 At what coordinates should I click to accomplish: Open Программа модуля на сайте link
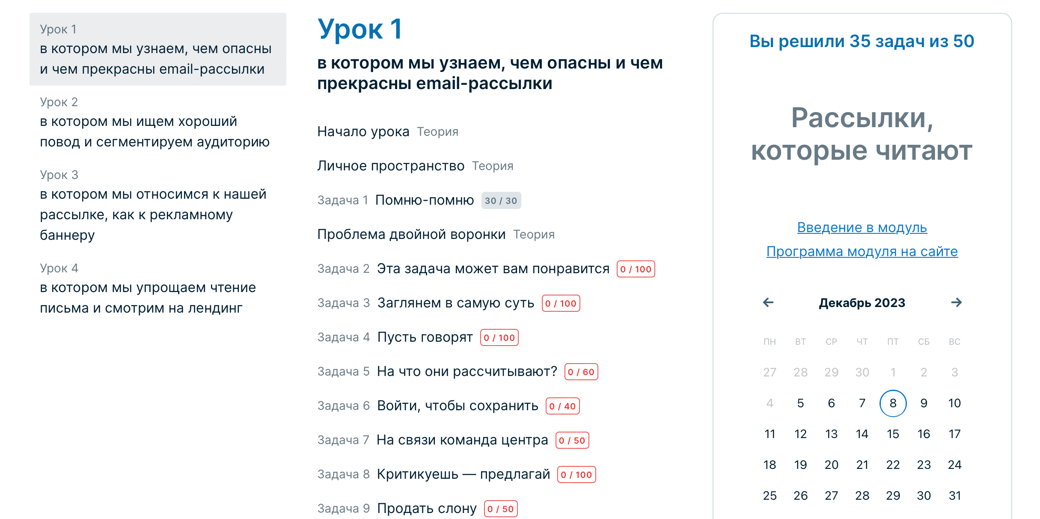(x=862, y=251)
